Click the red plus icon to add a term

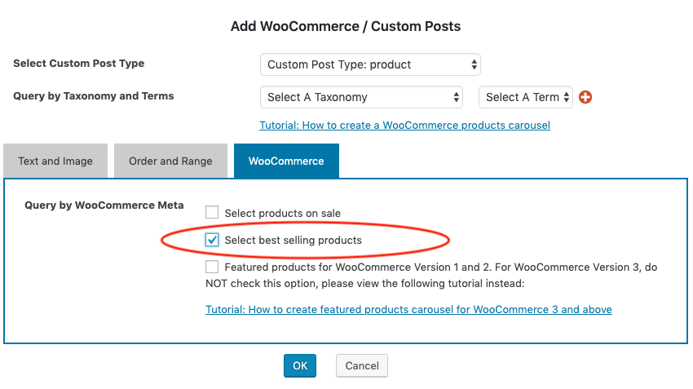coord(585,97)
